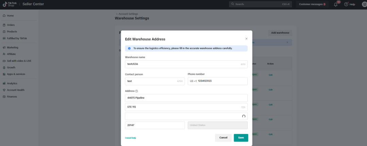The image size is (367, 146).
Task: Click the TikTok Shop logo
Action: 10,4
